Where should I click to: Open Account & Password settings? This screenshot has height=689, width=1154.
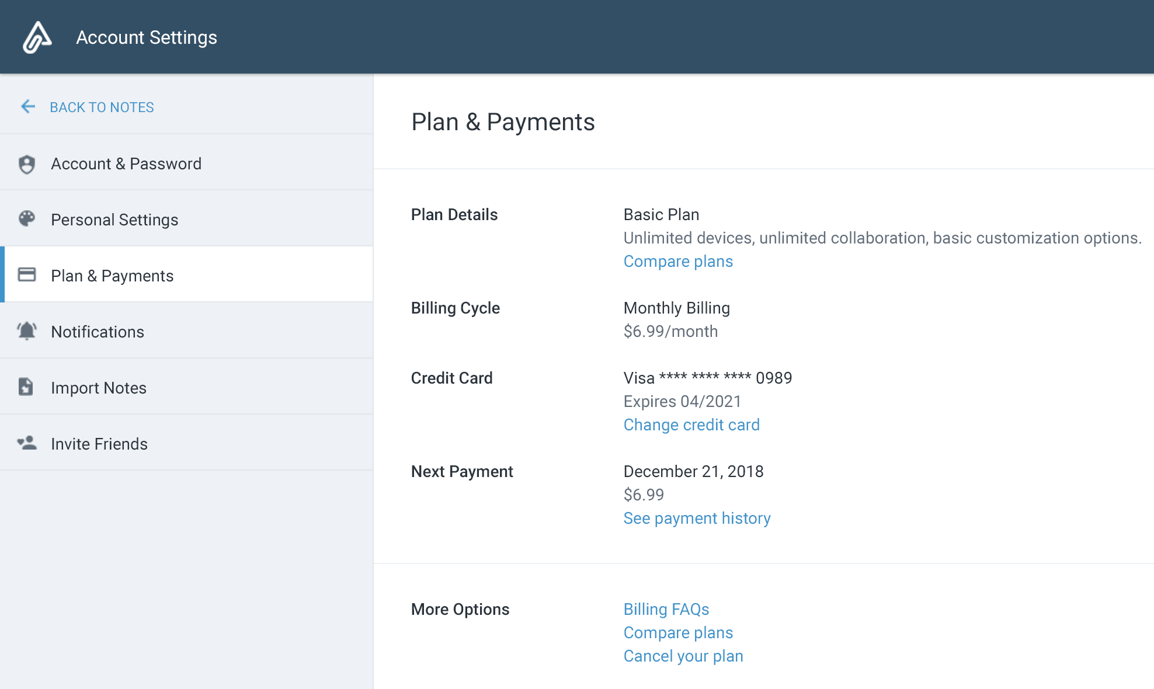click(126, 163)
